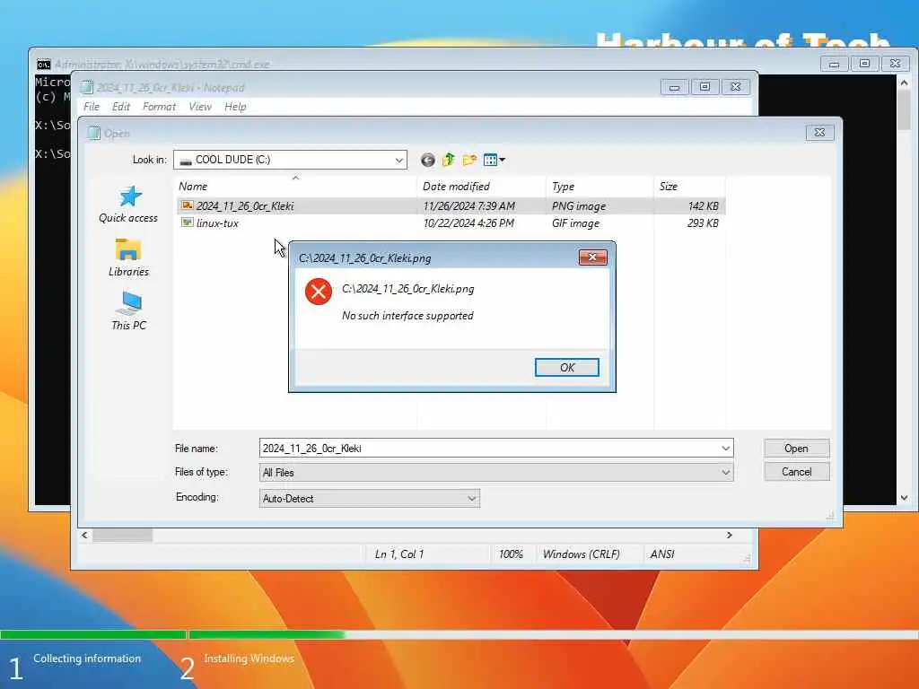The width and height of the screenshot is (919, 689).
Task: Select This PC in the places bar
Action: (128, 311)
